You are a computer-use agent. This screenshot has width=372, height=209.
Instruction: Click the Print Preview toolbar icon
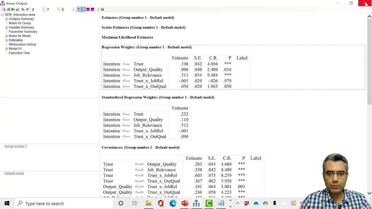(4, 9)
